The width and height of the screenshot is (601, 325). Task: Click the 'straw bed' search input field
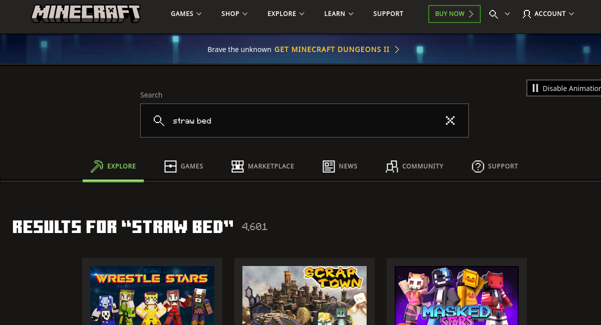[305, 120]
